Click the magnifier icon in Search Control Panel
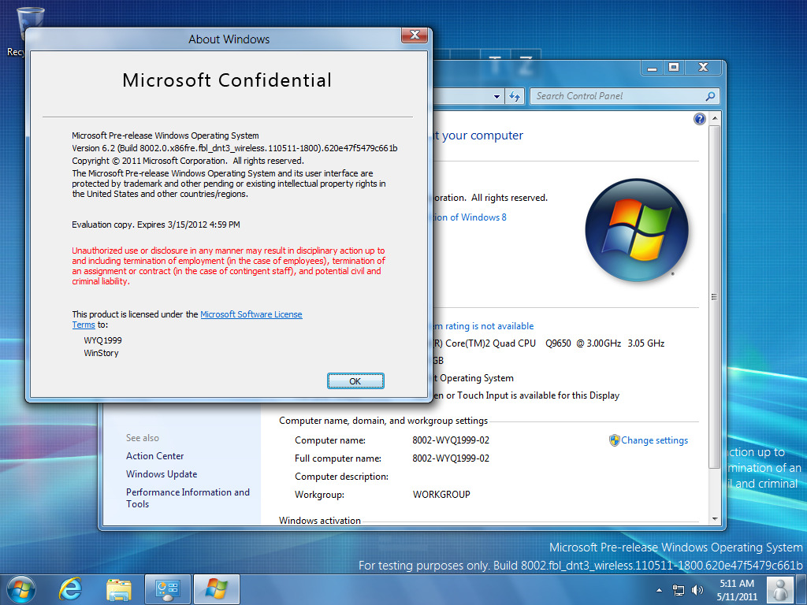The image size is (807, 605). pyautogui.click(x=710, y=96)
